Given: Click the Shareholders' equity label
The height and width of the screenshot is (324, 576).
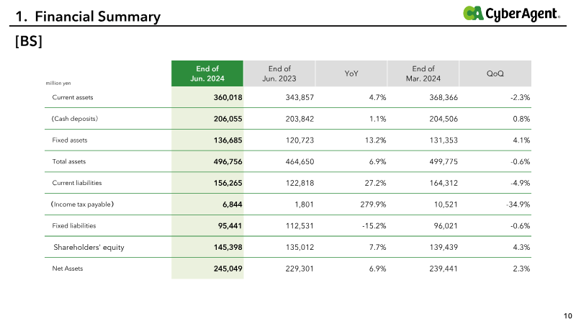Looking at the screenshot, I should click(89, 247).
